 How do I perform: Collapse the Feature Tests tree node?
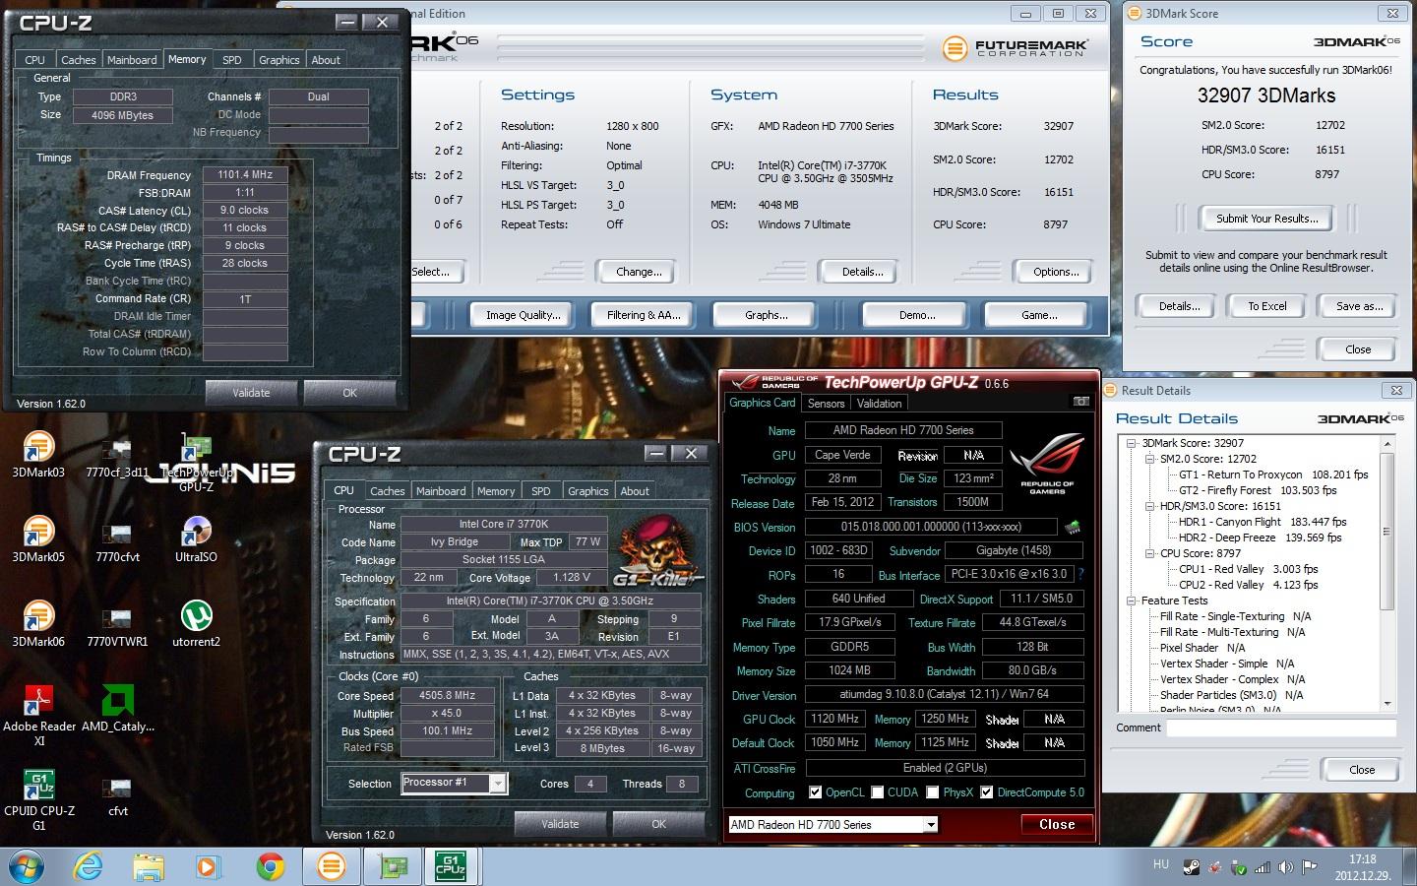[x=1132, y=601]
